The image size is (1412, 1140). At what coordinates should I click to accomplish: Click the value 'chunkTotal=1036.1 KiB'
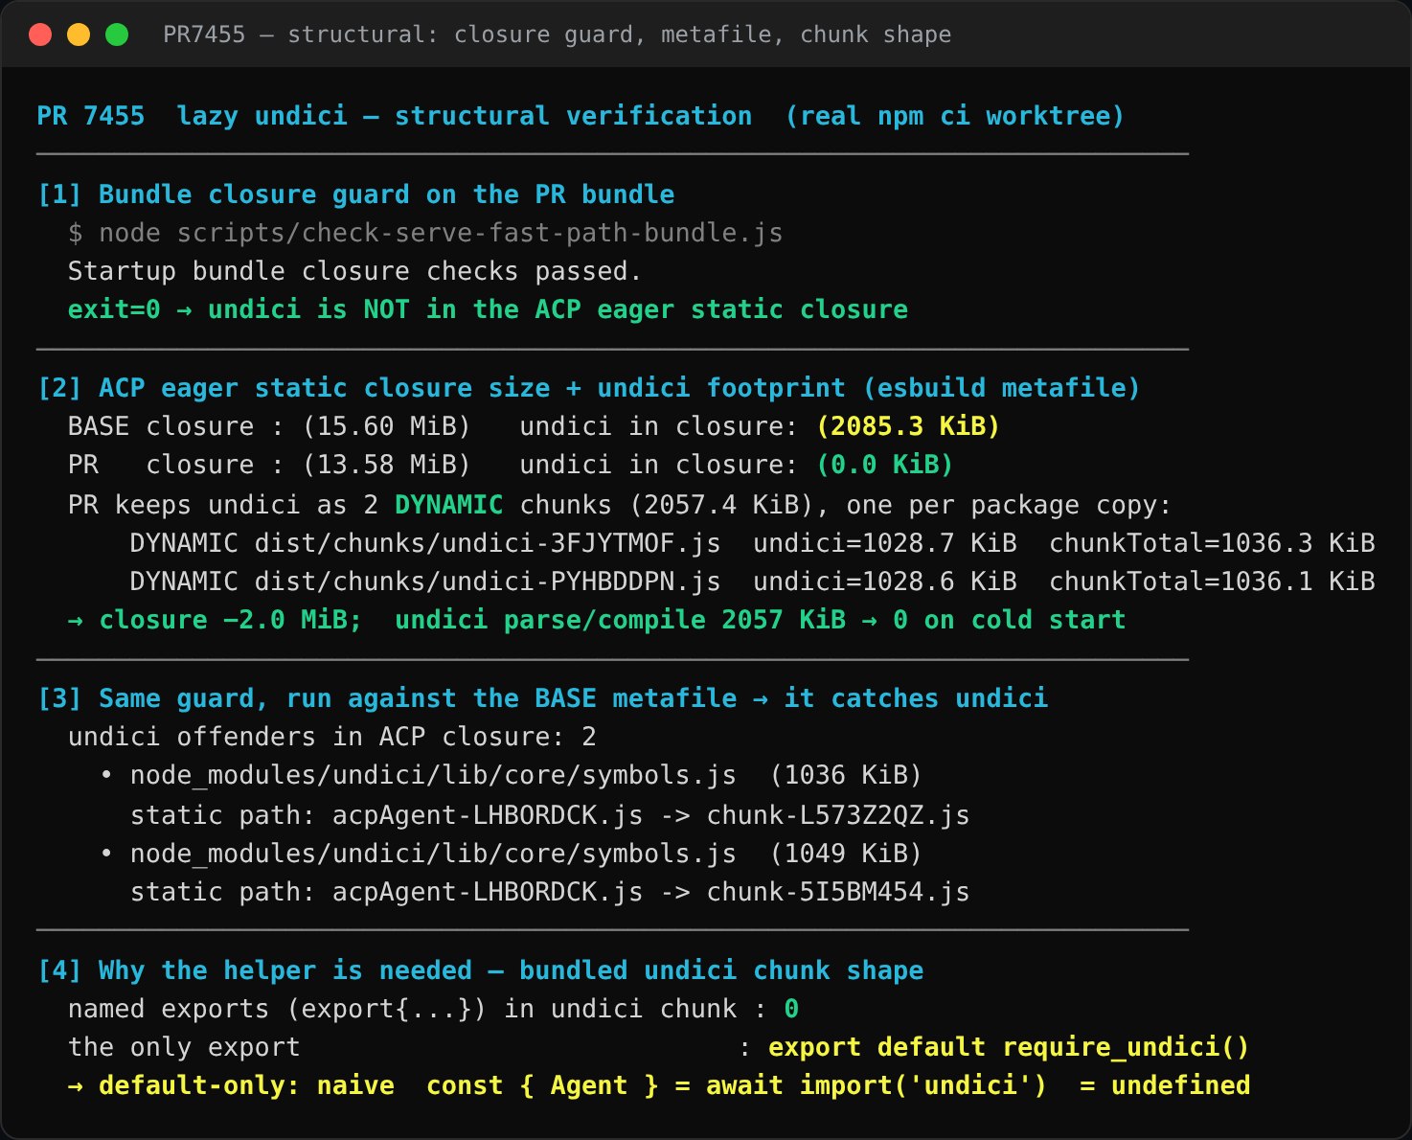pos(1212,581)
